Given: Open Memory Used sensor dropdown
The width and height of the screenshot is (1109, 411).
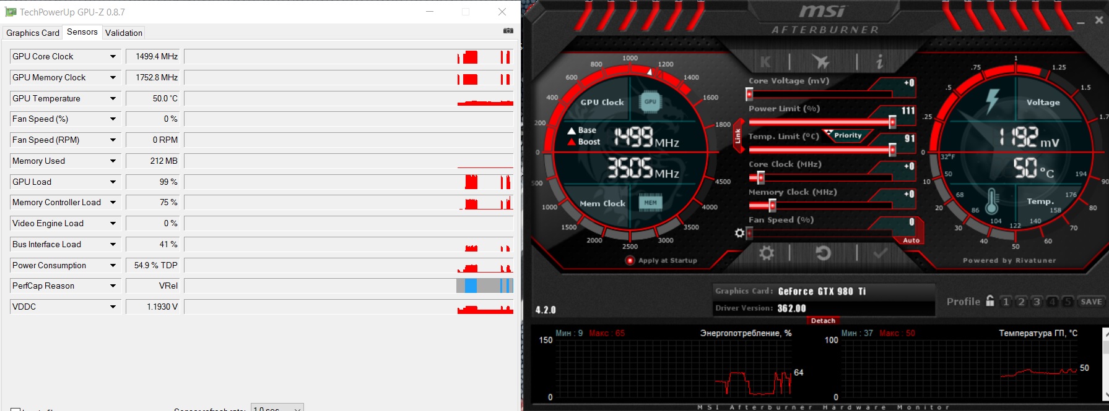Looking at the screenshot, I should click(x=113, y=161).
